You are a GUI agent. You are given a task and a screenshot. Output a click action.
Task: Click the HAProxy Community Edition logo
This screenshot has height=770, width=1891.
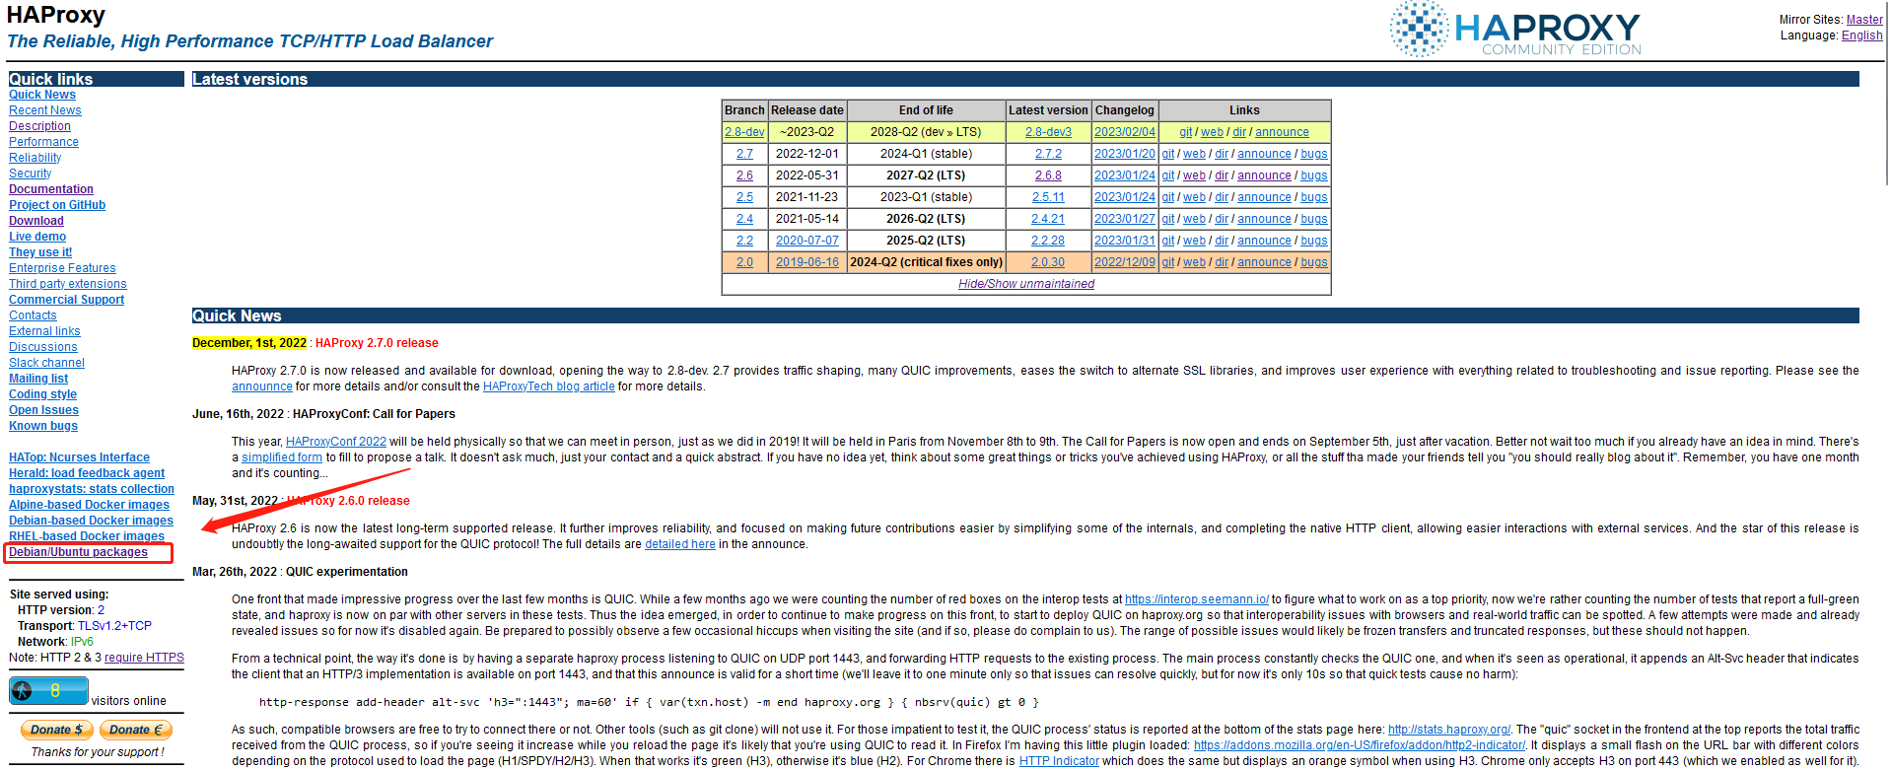(1515, 30)
